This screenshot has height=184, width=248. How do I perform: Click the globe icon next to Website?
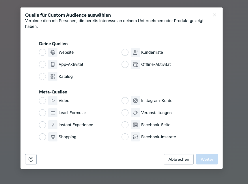[53, 52]
